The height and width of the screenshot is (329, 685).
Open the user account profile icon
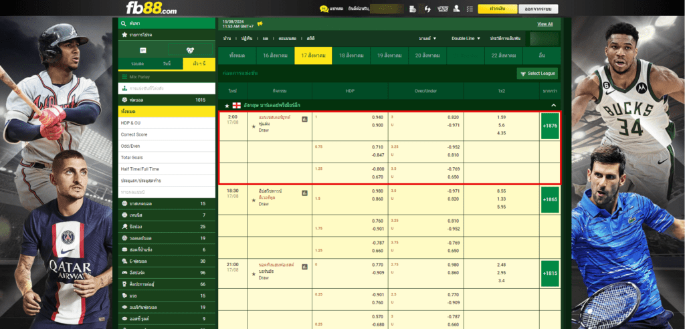(x=456, y=9)
